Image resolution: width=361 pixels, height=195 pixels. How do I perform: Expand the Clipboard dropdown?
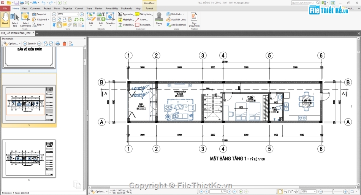point(41,19)
